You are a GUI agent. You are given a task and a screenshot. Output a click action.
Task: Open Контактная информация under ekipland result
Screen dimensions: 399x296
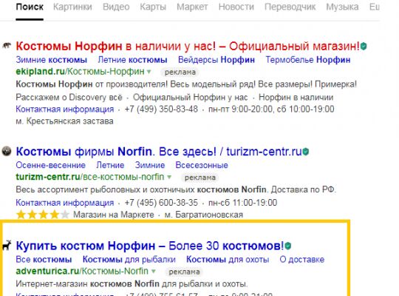click(x=64, y=109)
